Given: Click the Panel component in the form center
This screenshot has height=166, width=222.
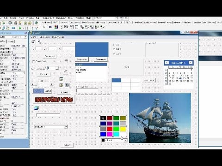Looking at the screenshot, I should 127,67.
